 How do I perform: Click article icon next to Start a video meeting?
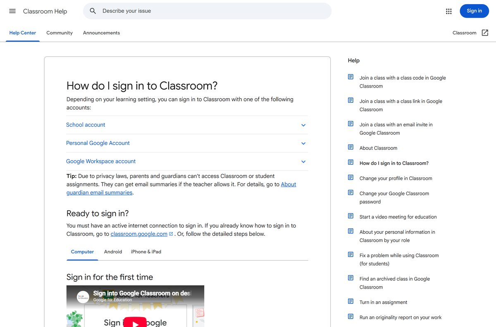[x=351, y=216]
